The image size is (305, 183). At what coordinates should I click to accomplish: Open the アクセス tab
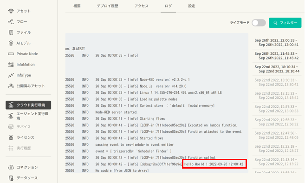pyautogui.click(x=142, y=6)
